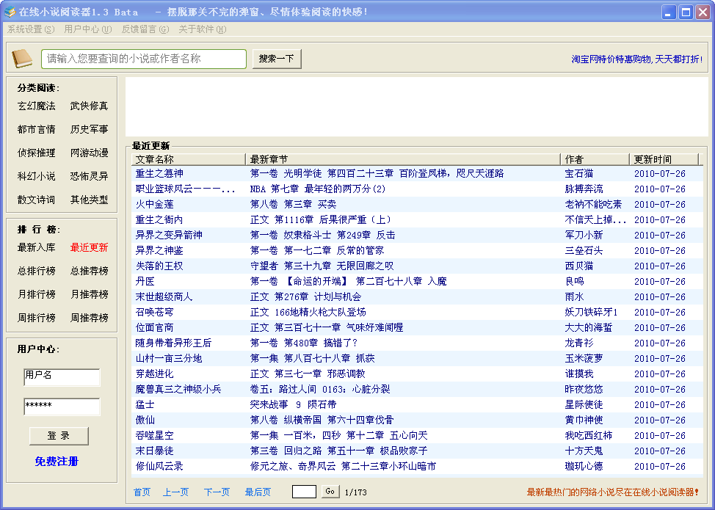Click the book icon beside search box
Viewport: 715px width, 510px height.
[22, 59]
